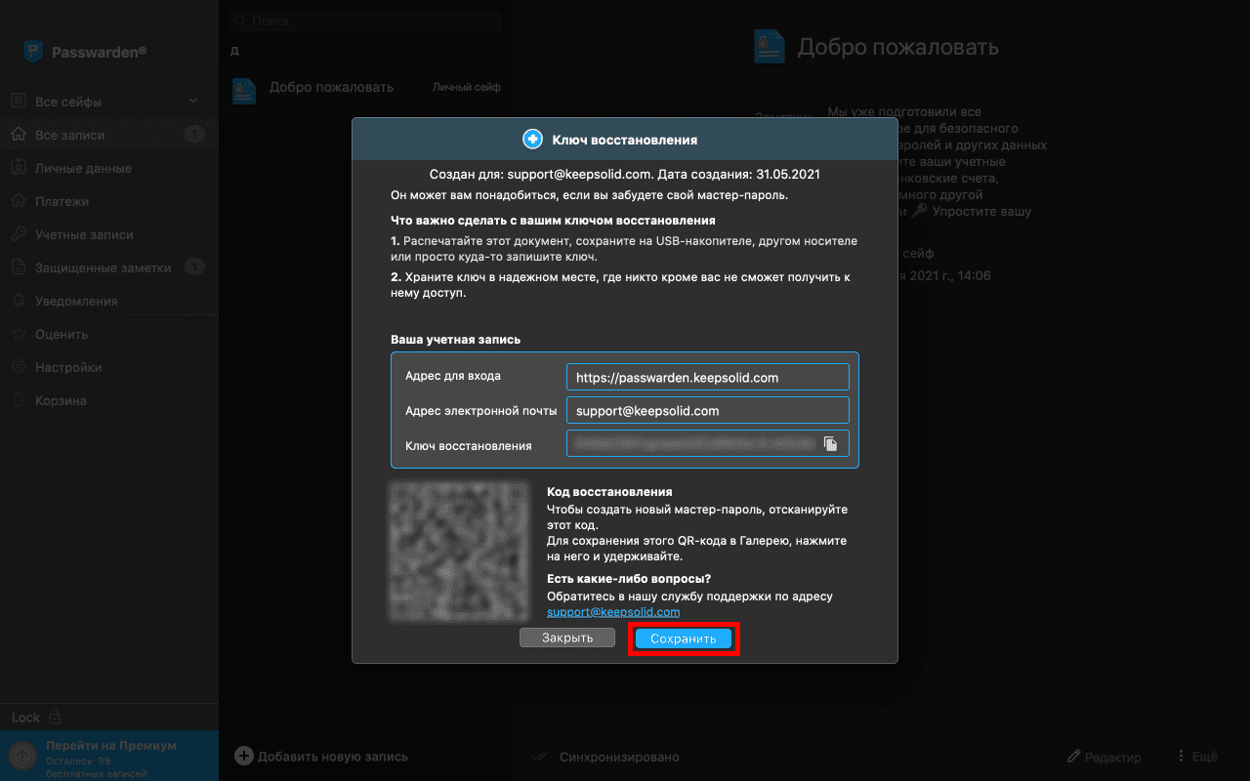Click the plus icon to add a new record
This screenshot has height=781, width=1250.
pos(243,756)
